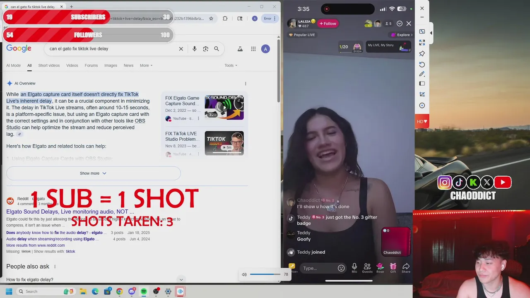
Task: Open the AI Overview three-dot options
Action: 246,84
